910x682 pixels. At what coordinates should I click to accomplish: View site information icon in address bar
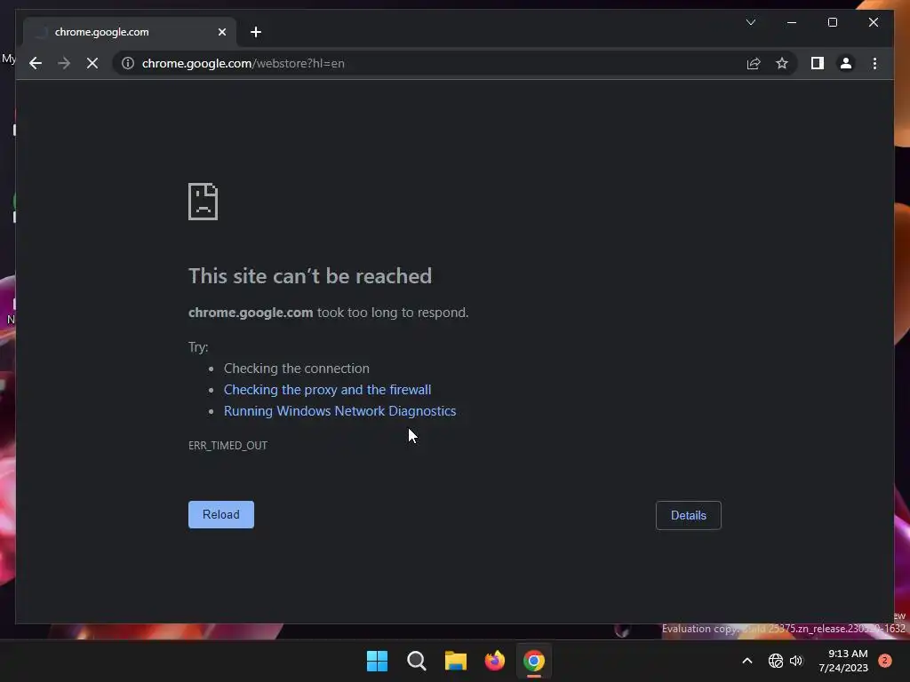[128, 63]
